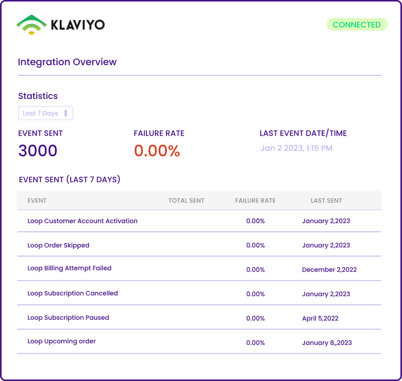Click failure rate for Loop Billing Attempt Failed
Image resolution: width=402 pixels, height=381 pixels.
point(255,270)
